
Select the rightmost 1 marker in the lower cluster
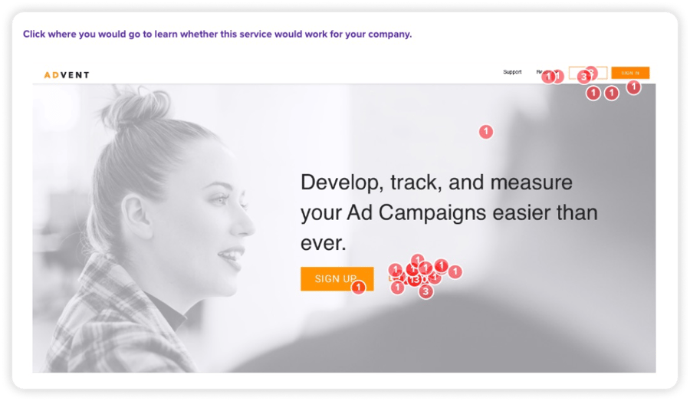pyautogui.click(x=455, y=271)
